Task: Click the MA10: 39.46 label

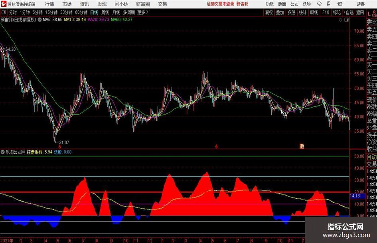Action: click(x=75, y=20)
